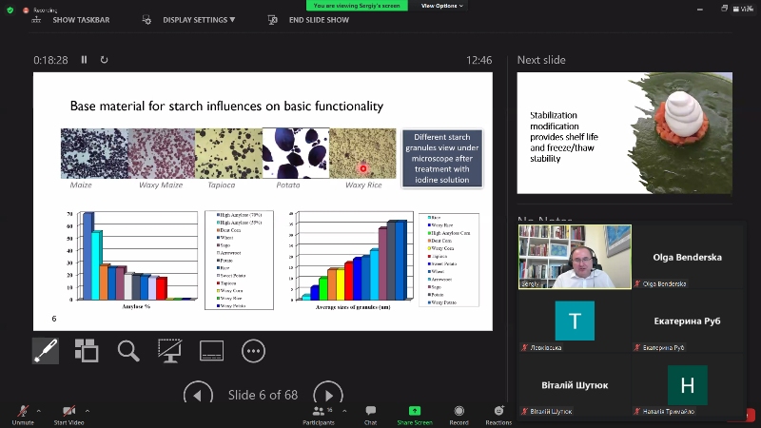Select the participant tile with letter H
Screen dimensions: 761x428
(x=688, y=385)
